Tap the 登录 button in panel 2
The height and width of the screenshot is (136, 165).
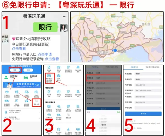[x=15, y=70]
